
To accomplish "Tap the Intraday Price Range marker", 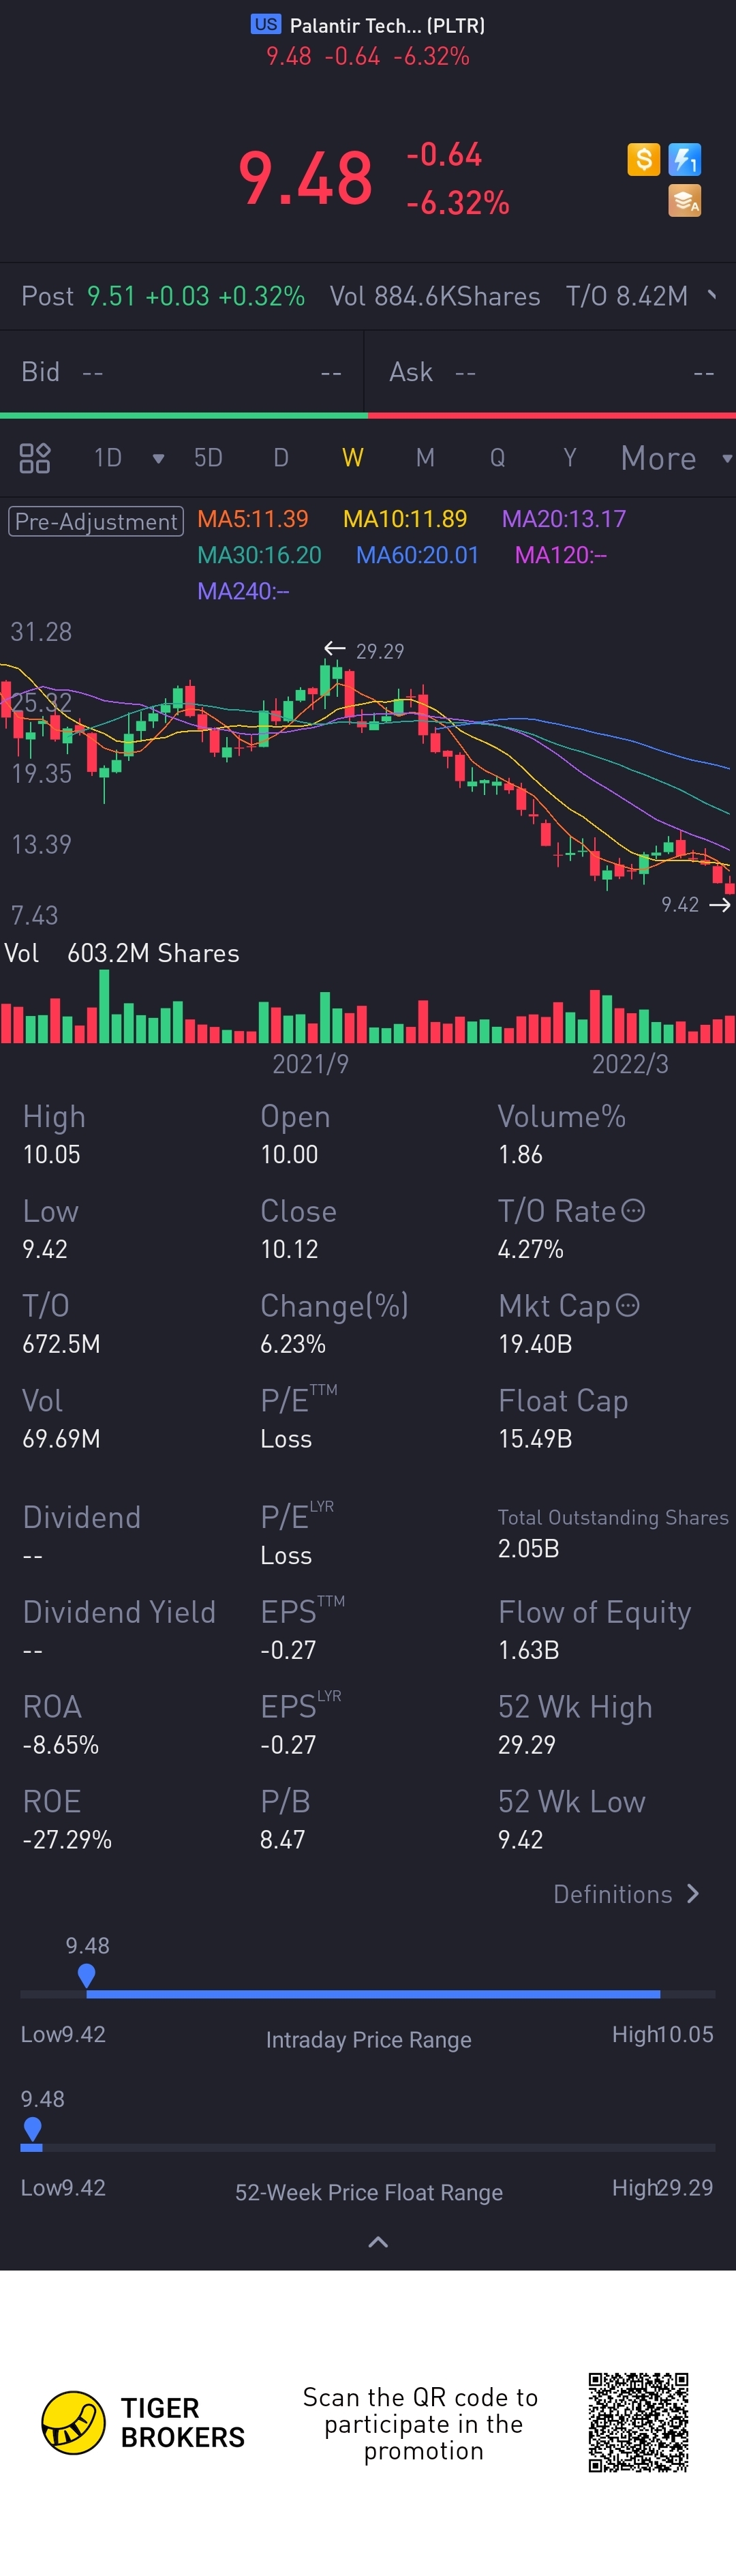I will click(x=87, y=1974).
